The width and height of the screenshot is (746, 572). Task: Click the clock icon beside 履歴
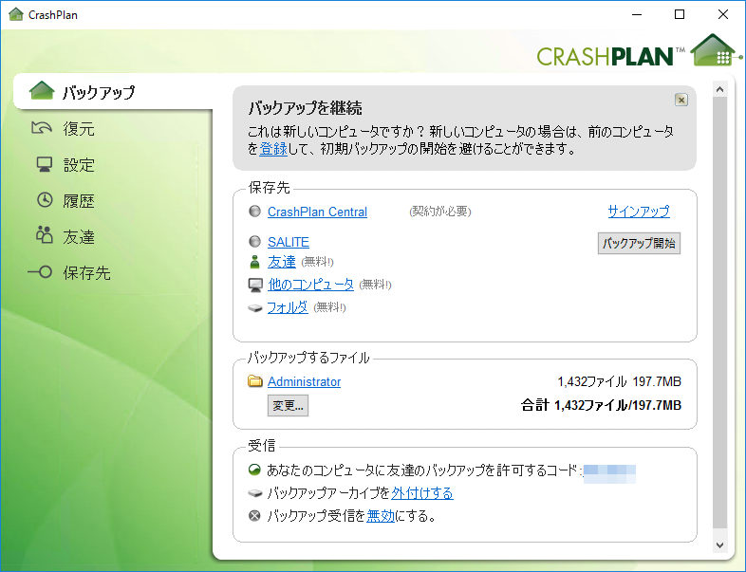(x=45, y=200)
